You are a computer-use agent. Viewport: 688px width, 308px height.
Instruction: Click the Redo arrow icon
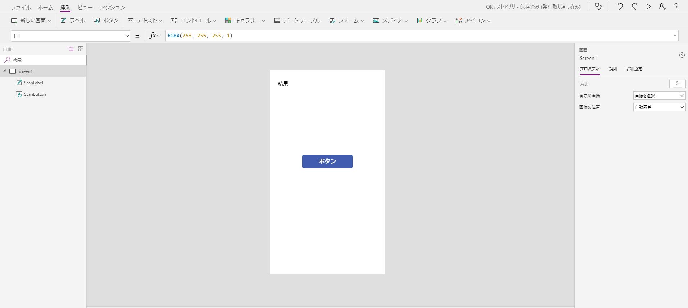634,6
